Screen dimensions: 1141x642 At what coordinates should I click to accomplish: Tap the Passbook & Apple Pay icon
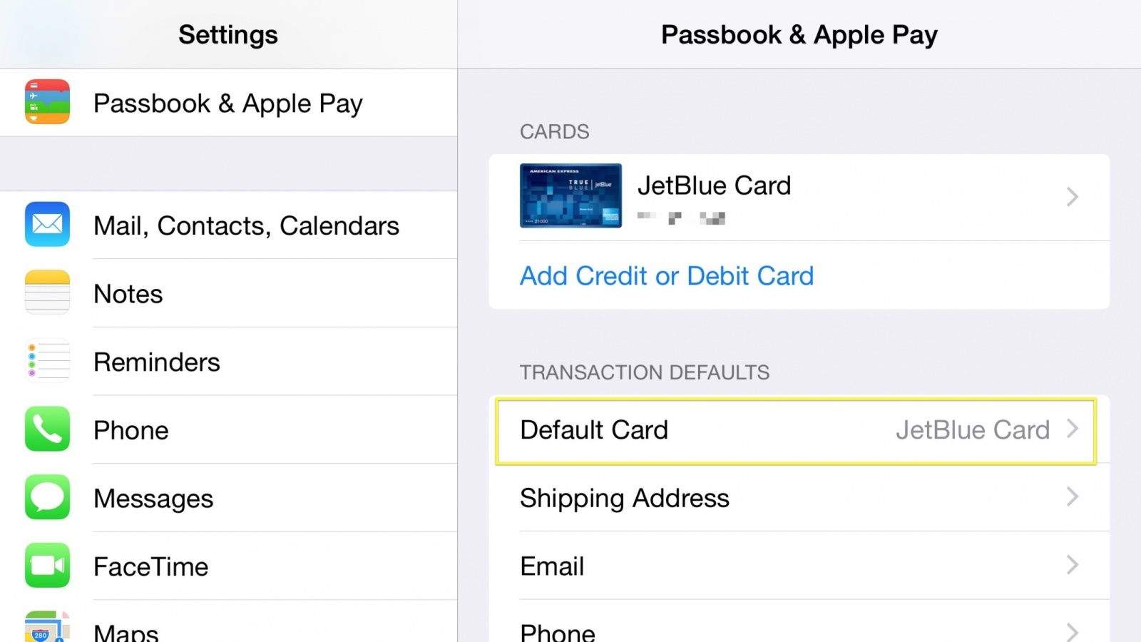click(x=47, y=102)
